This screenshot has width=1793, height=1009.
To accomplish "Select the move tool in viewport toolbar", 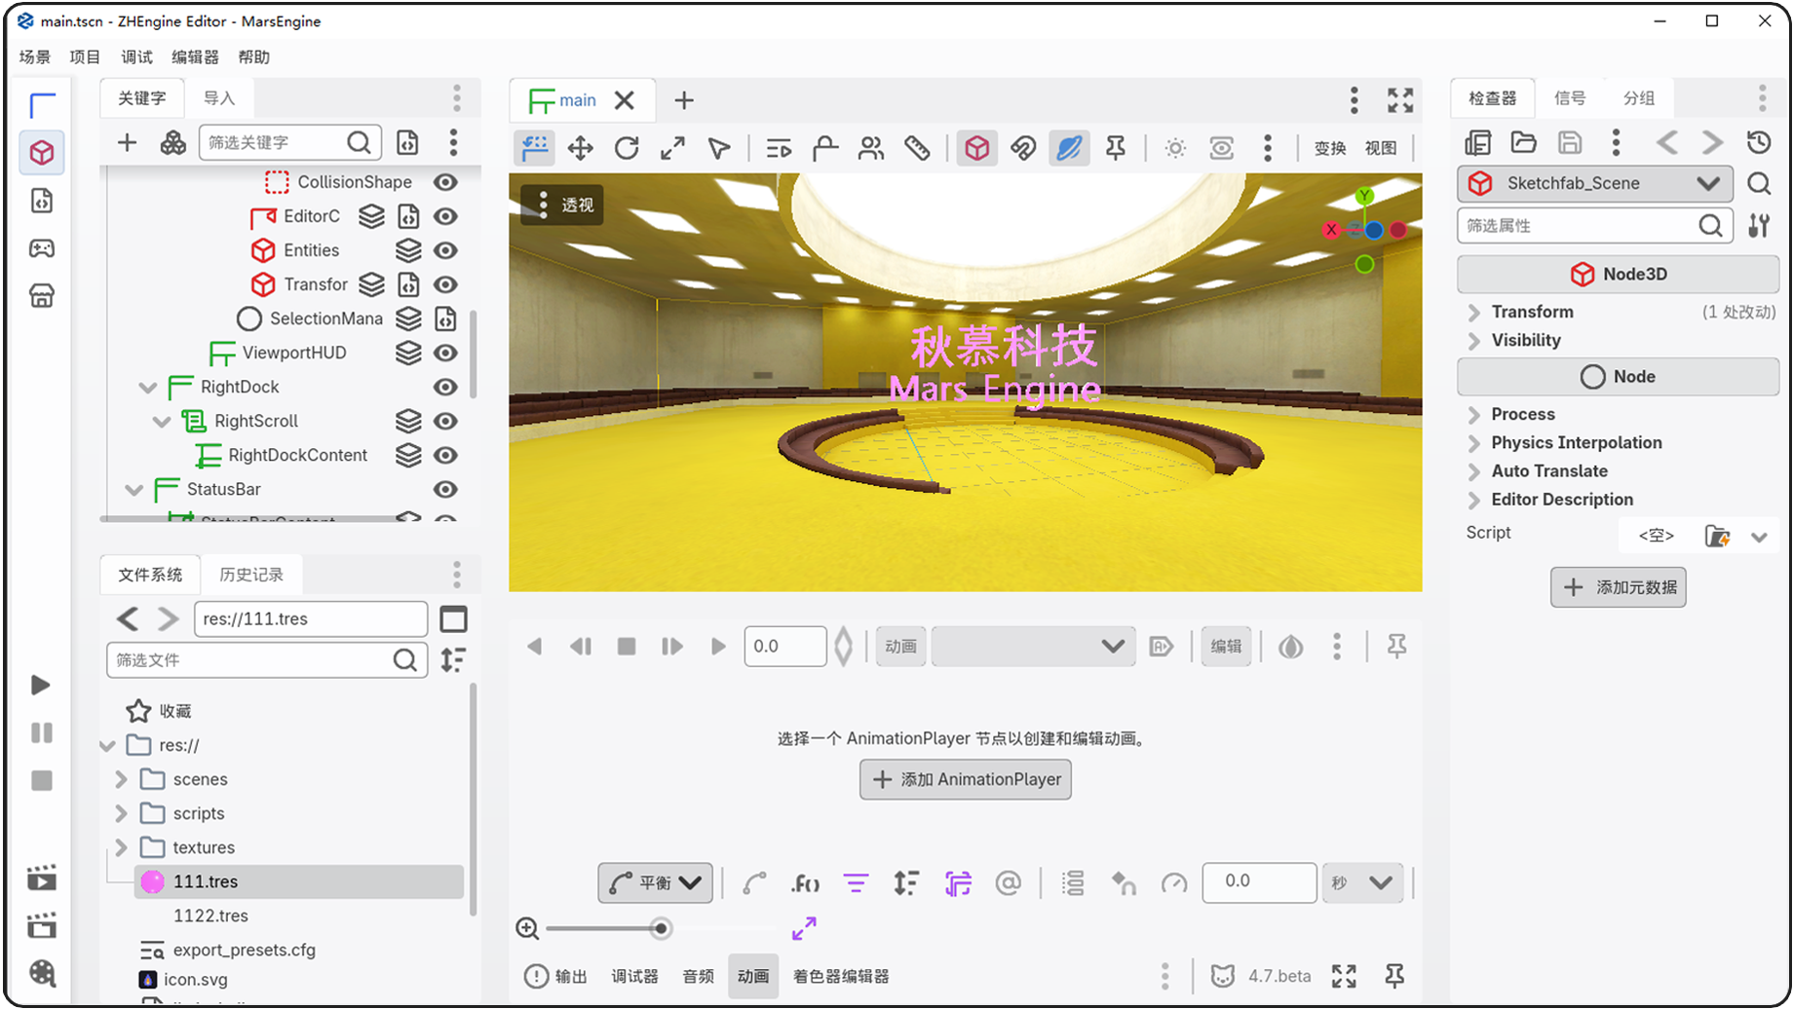I will click(x=581, y=148).
